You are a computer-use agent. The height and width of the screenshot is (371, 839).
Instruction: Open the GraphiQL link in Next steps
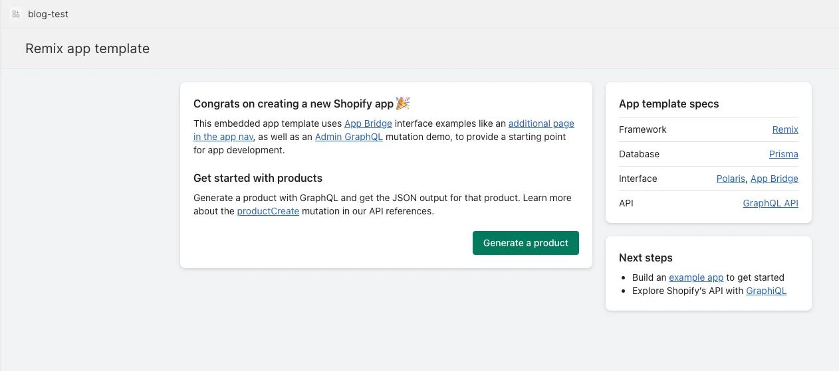766,291
